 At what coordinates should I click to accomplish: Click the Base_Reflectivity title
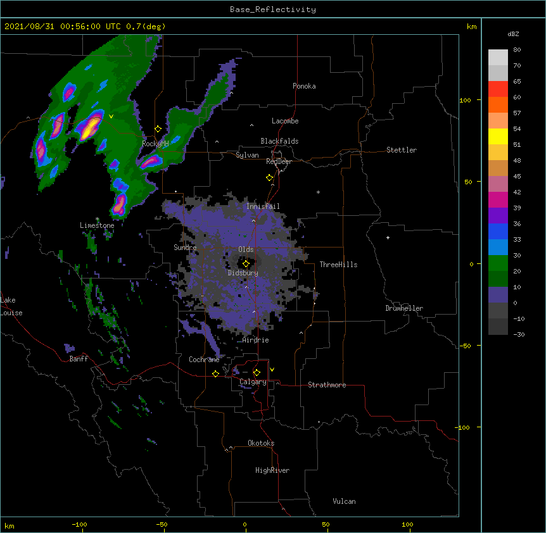click(x=273, y=9)
